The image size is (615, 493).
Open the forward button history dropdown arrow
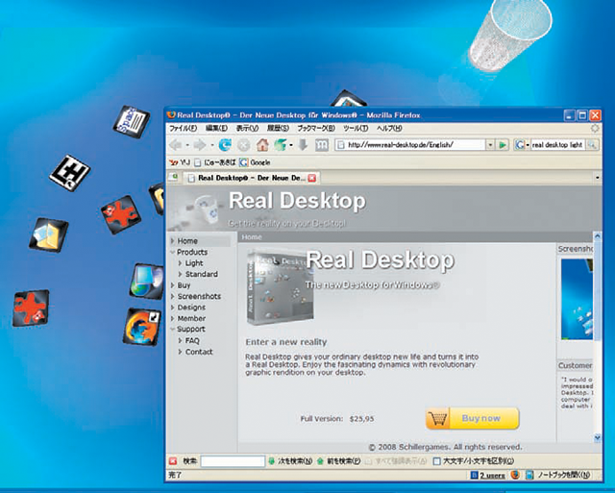[211, 145]
